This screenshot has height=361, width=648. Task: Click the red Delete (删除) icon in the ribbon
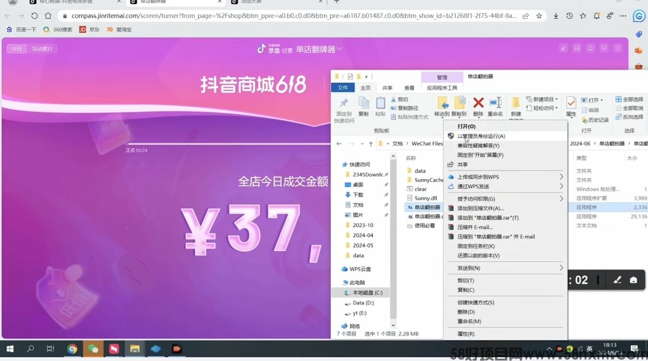[x=478, y=104]
